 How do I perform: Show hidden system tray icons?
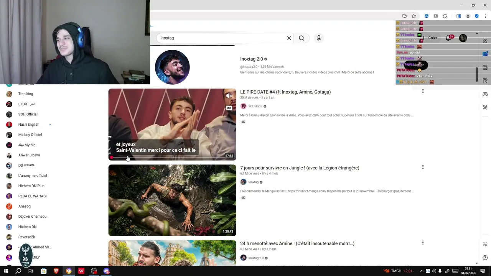tap(422, 271)
